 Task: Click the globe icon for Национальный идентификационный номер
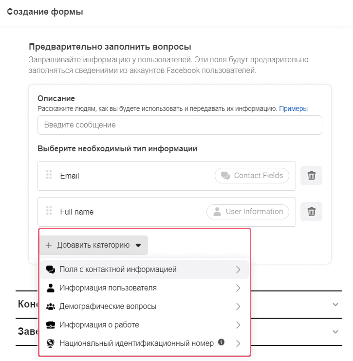coord(51,343)
